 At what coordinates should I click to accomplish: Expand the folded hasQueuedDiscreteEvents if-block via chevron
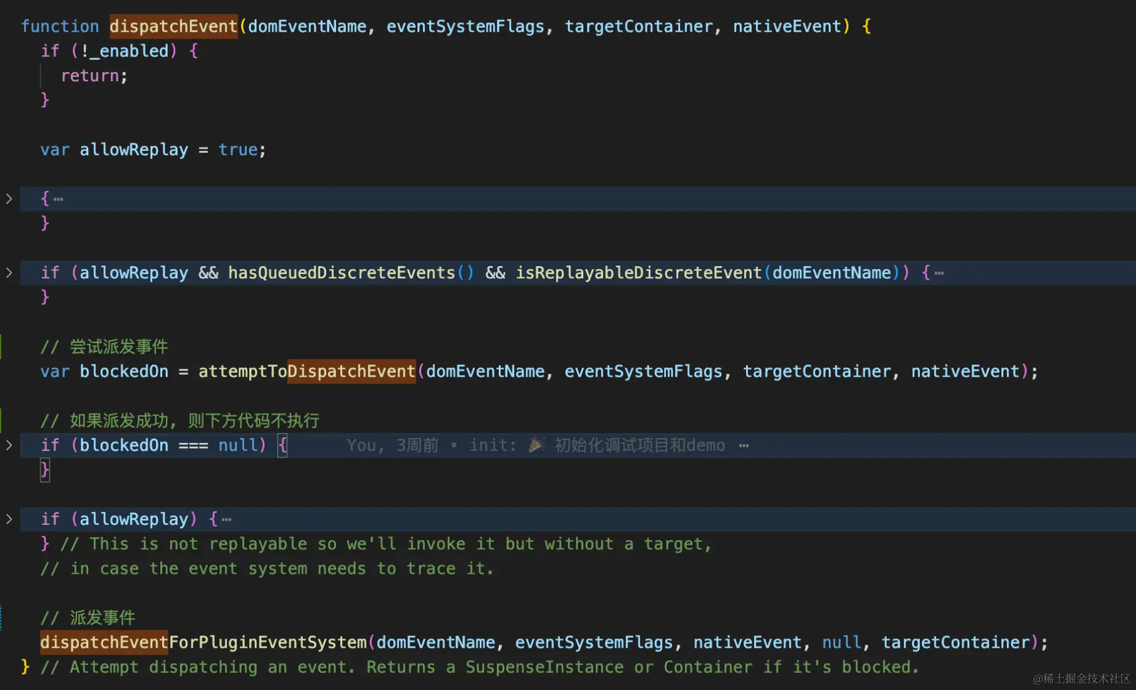pyautogui.click(x=9, y=273)
